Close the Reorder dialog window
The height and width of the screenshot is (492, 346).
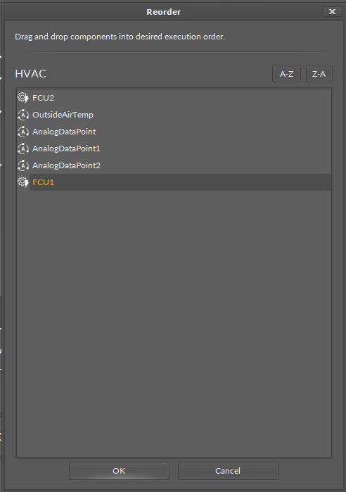pyautogui.click(x=332, y=11)
